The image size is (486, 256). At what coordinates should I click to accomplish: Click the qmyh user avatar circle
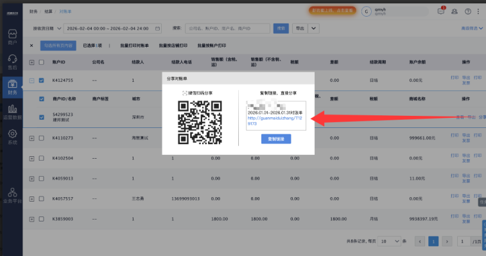367,12
